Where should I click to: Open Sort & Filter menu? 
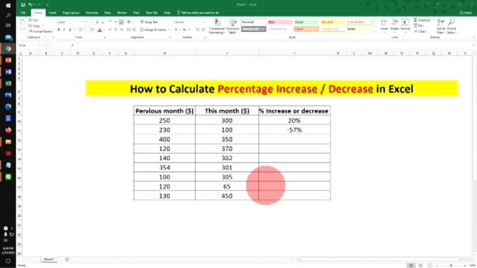point(441,26)
